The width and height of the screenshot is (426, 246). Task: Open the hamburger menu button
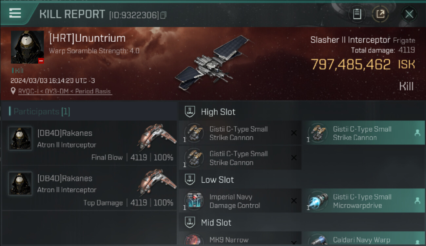15,13
